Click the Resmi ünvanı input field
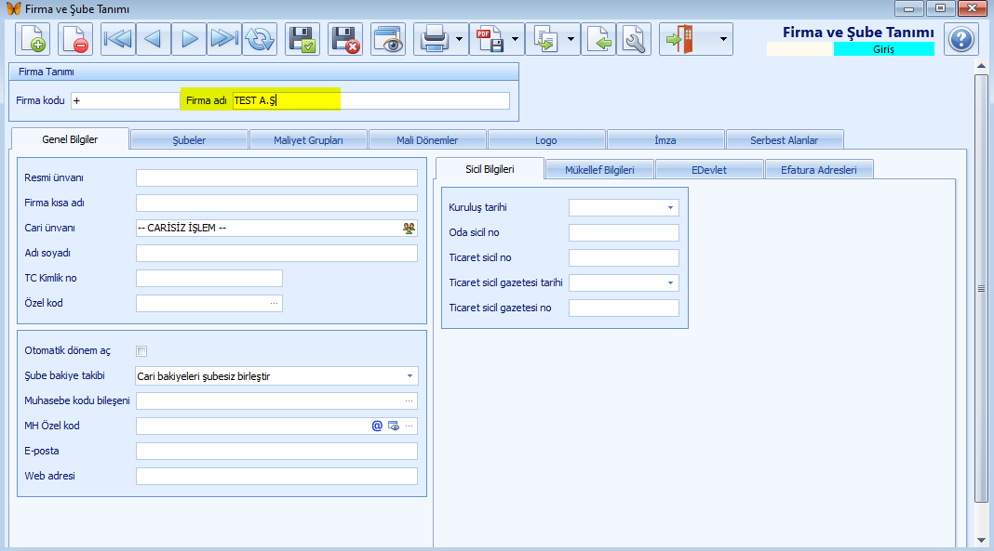 point(276,177)
